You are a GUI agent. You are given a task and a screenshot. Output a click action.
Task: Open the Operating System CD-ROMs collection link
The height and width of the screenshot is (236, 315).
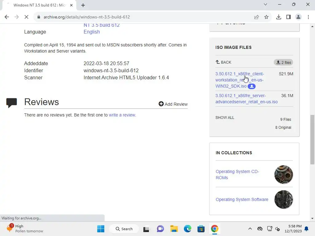coord(237,175)
